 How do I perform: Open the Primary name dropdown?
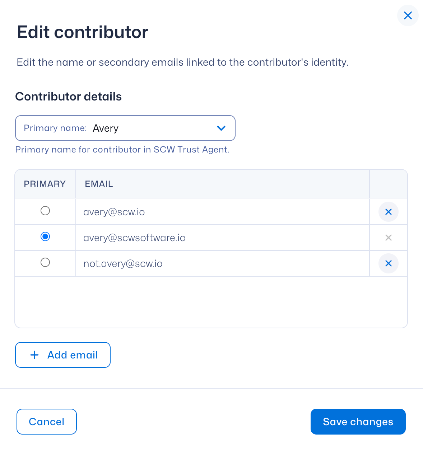pyautogui.click(x=125, y=128)
